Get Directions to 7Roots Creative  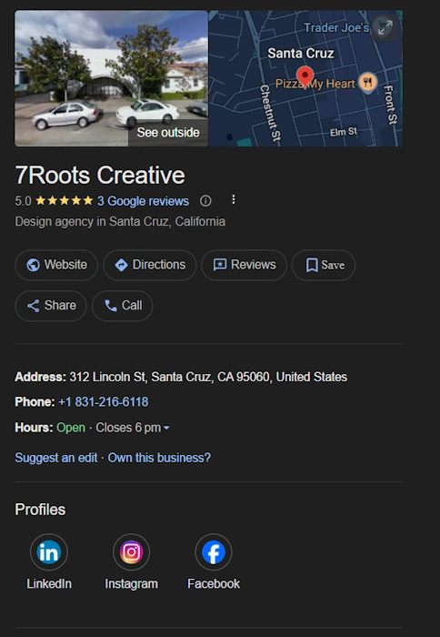tap(150, 265)
